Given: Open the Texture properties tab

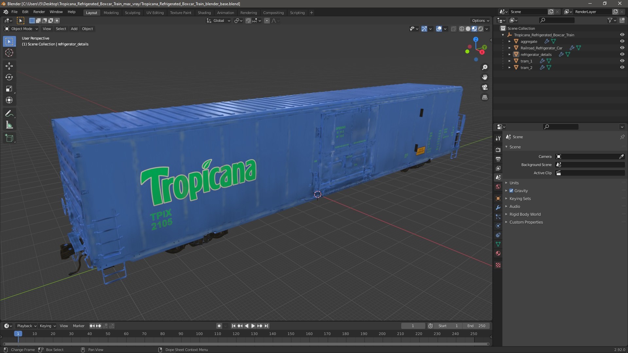Looking at the screenshot, I should pos(498,265).
